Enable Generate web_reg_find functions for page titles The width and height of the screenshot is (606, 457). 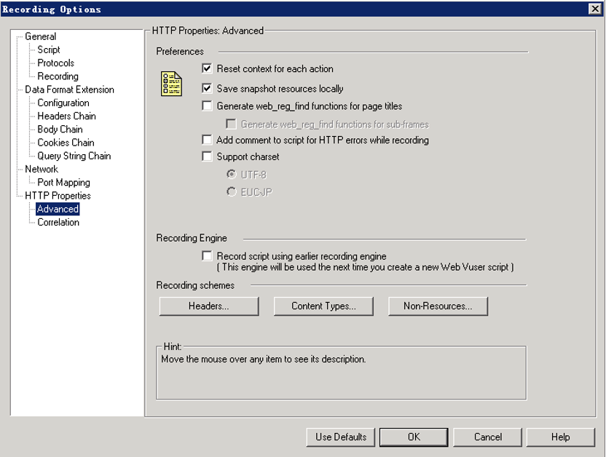tap(207, 106)
